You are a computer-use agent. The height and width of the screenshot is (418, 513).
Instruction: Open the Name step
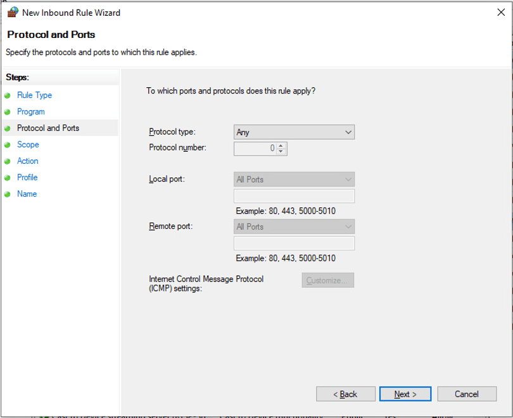[x=27, y=194]
